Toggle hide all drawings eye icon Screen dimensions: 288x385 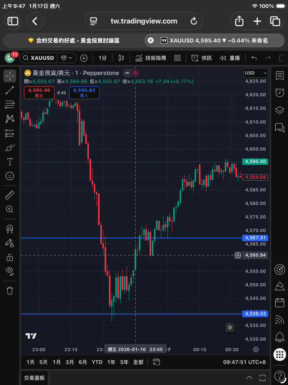(10, 270)
